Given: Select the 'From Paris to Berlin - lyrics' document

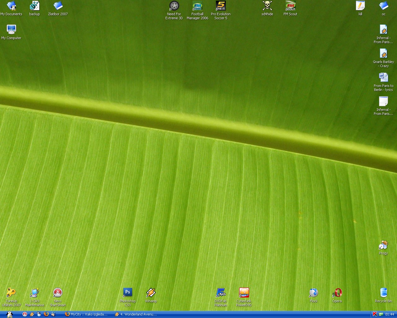Looking at the screenshot, I should click(x=383, y=78).
